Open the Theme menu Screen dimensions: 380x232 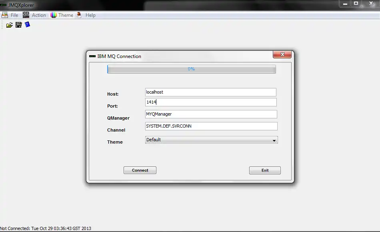tap(66, 15)
